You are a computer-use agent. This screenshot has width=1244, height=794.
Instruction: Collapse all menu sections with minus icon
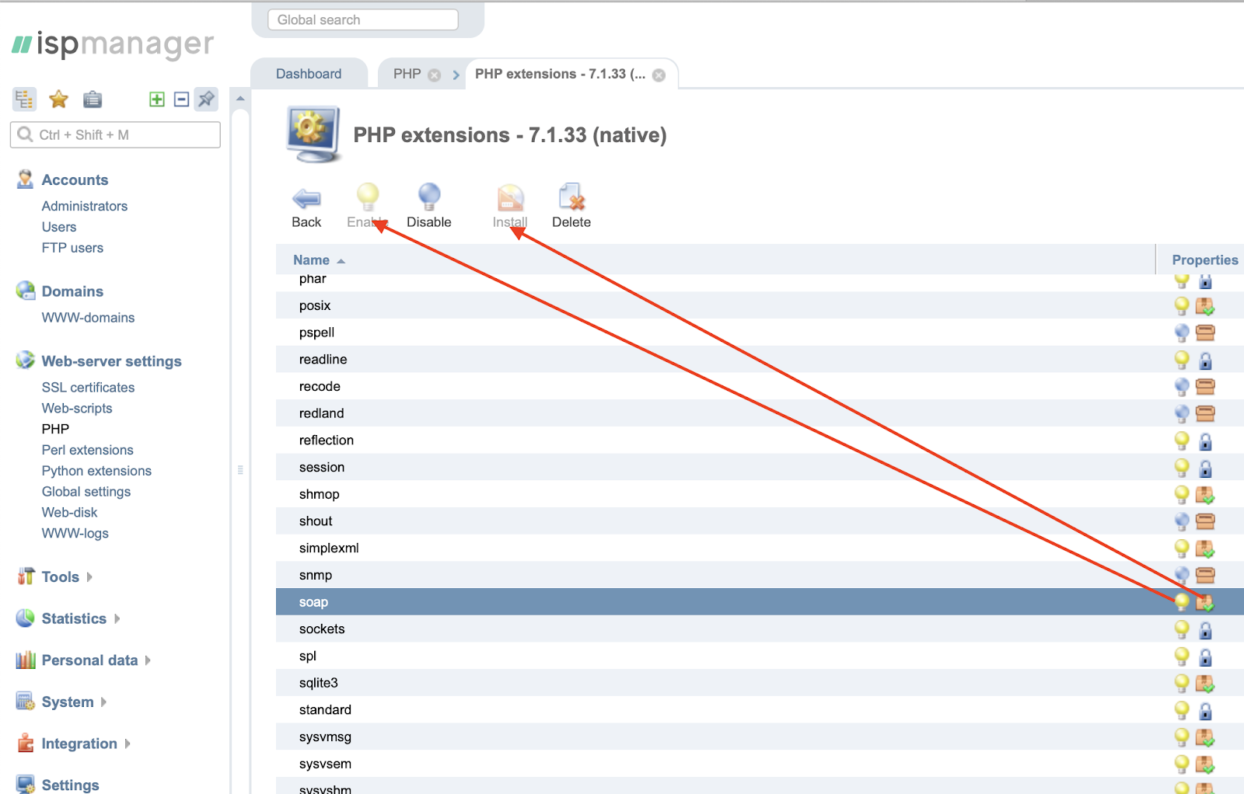(181, 99)
